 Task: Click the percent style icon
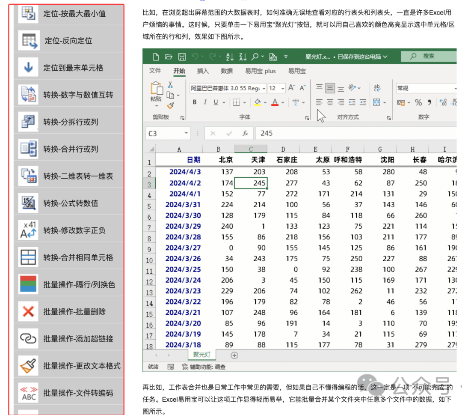418,102
